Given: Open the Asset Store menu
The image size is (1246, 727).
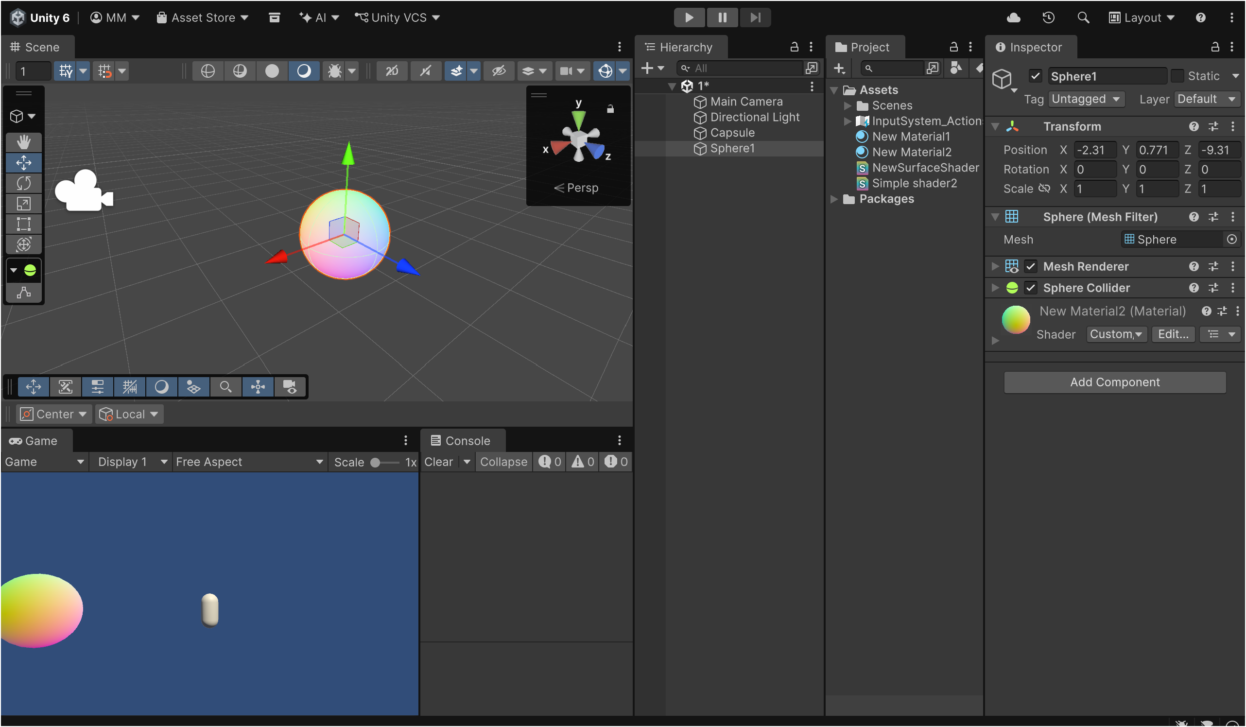Looking at the screenshot, I should 202,18.
